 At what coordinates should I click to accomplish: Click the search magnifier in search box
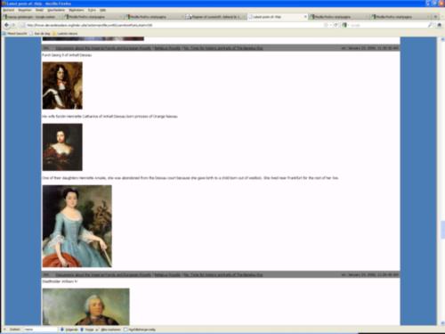tap(430, 25)
